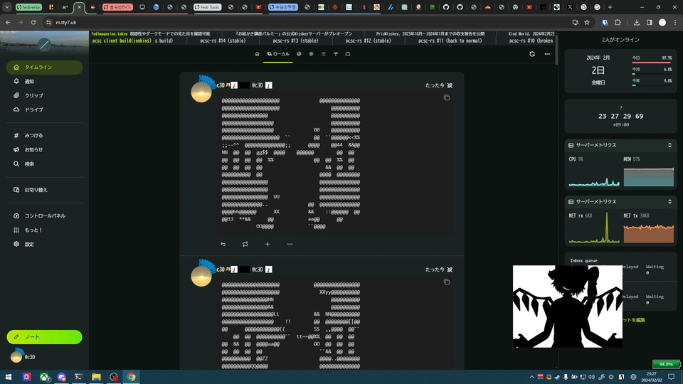Reload the timeline with the refresh icon

532,54
